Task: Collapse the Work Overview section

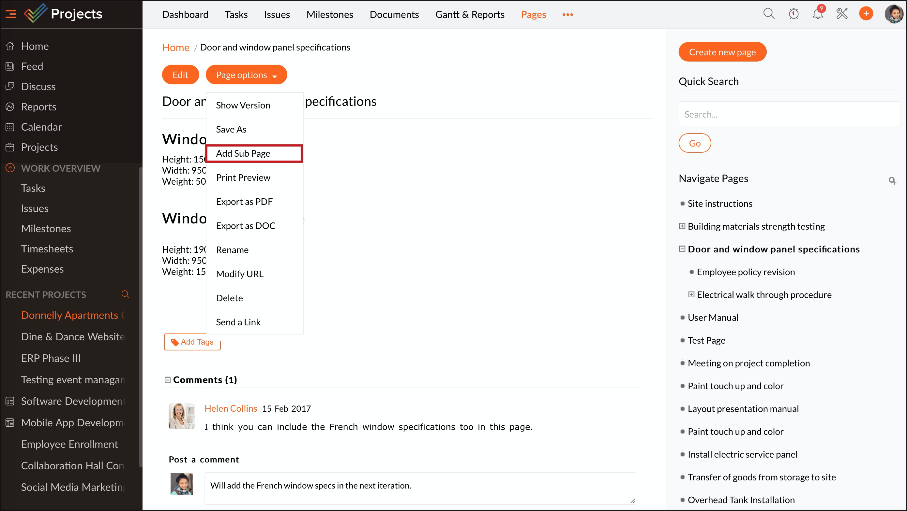Action: tap(10, 168)
